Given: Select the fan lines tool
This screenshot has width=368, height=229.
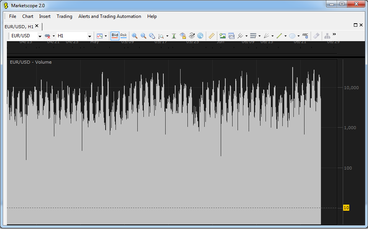Looking at the screenshot, I should (266, 36).
